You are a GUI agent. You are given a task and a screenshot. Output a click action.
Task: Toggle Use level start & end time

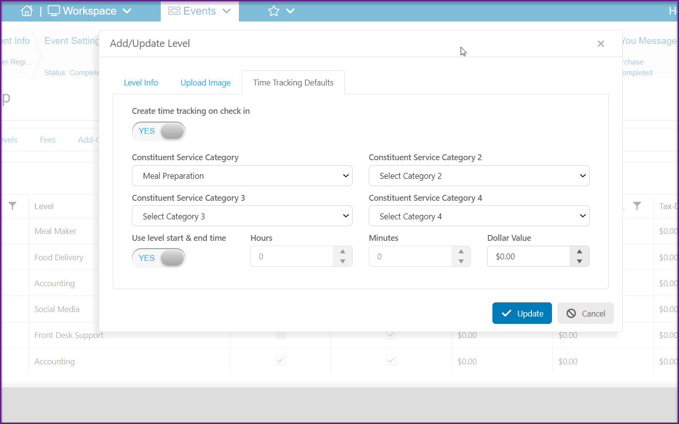[x=159, y=258]
